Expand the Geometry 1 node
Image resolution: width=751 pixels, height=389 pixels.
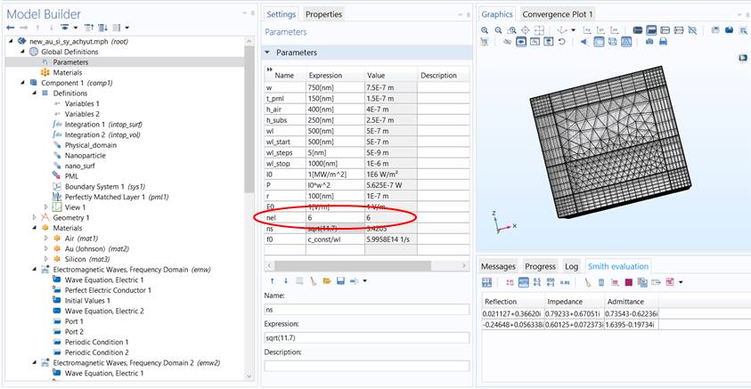(x=35, y=217)
